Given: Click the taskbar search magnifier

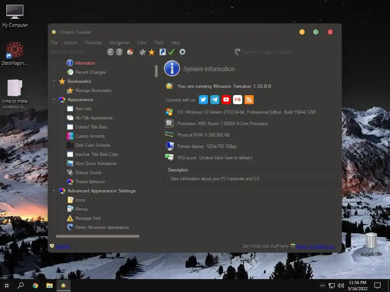Looking at the screenshot, I should click(x=21, y=286).
